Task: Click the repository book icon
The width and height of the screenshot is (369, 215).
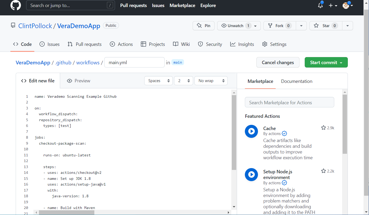Action: [13, 26]
